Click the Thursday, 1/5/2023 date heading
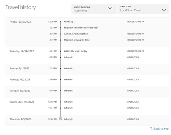The height and width of the screenshot is (135, 171). click(21, 119)
